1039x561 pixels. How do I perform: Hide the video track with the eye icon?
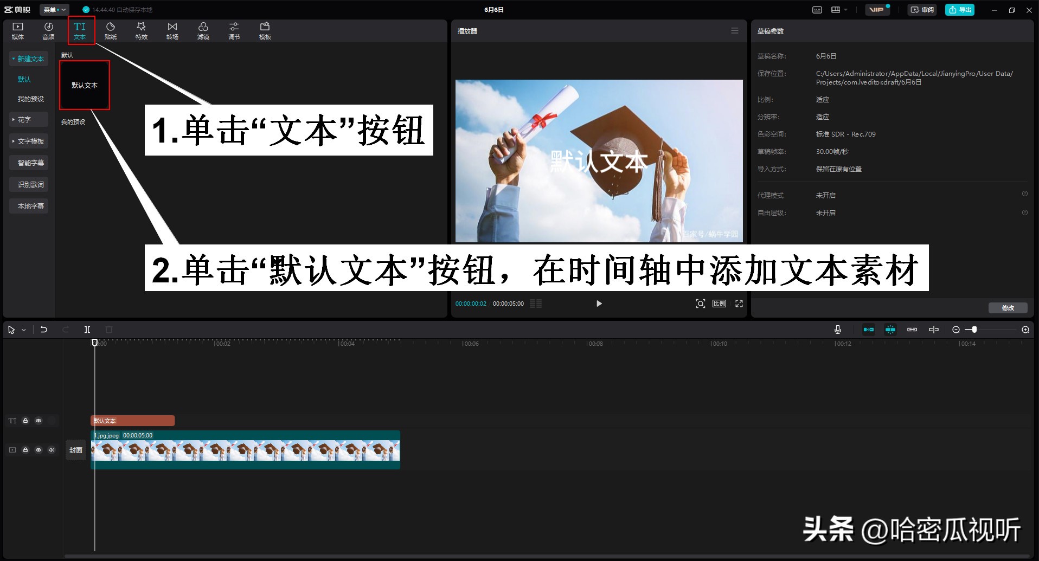39,450
